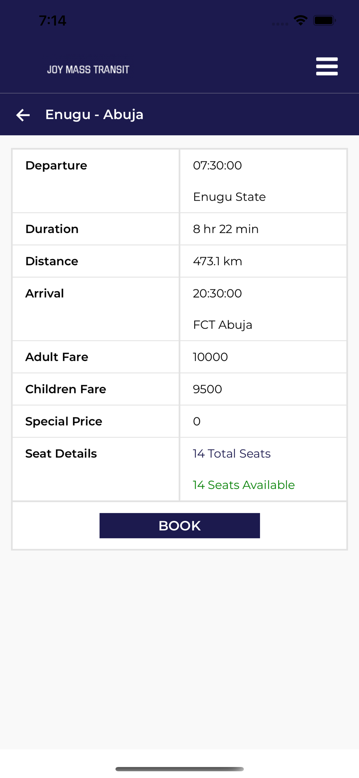This screenshot has width=359, height=778.
Task: Tap the Enugu - Abuja route title
Action: 94,115
